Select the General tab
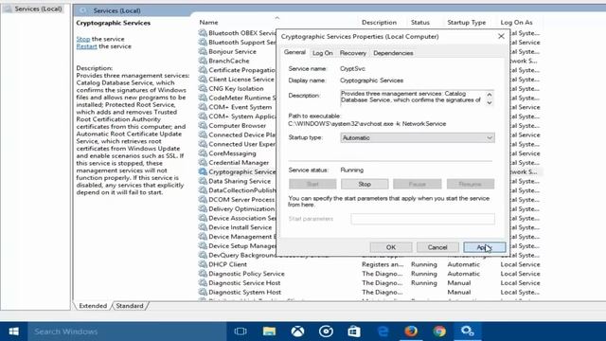 [x=294, y=52]
